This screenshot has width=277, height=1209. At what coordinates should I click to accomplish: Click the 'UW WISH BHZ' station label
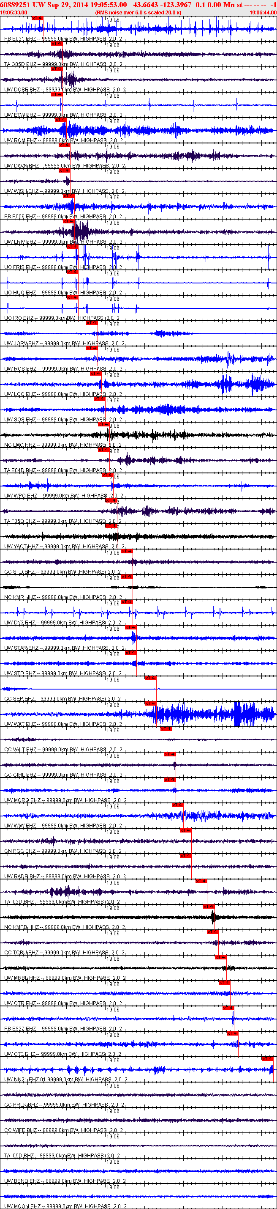point(22,191)
